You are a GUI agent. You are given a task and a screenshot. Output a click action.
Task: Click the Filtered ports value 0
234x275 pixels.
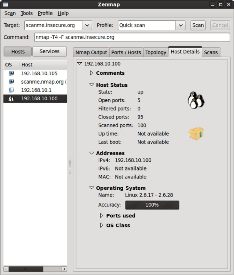[x=139, y=109]
